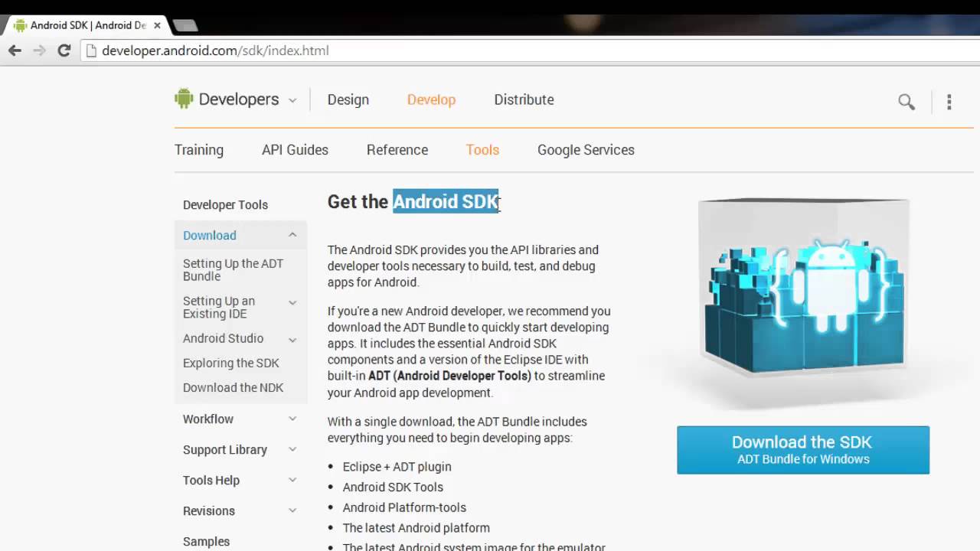This screenshot has height=551, width=980.
Task: Open the Download sidebar link
Action: [x=210, y=235]
